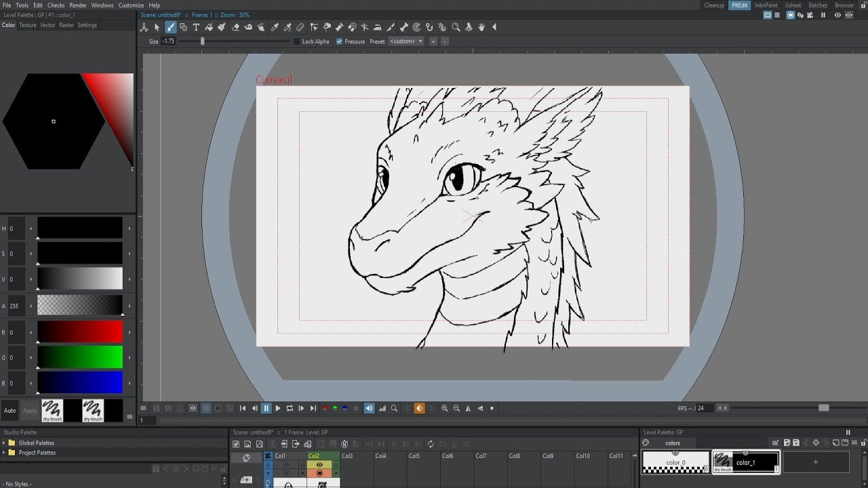Viewport: 868px width, 488px height.
Task: Toggle loop playback button
Action: coord(290,408)
